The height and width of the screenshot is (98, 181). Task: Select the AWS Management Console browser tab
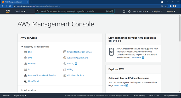15,2
